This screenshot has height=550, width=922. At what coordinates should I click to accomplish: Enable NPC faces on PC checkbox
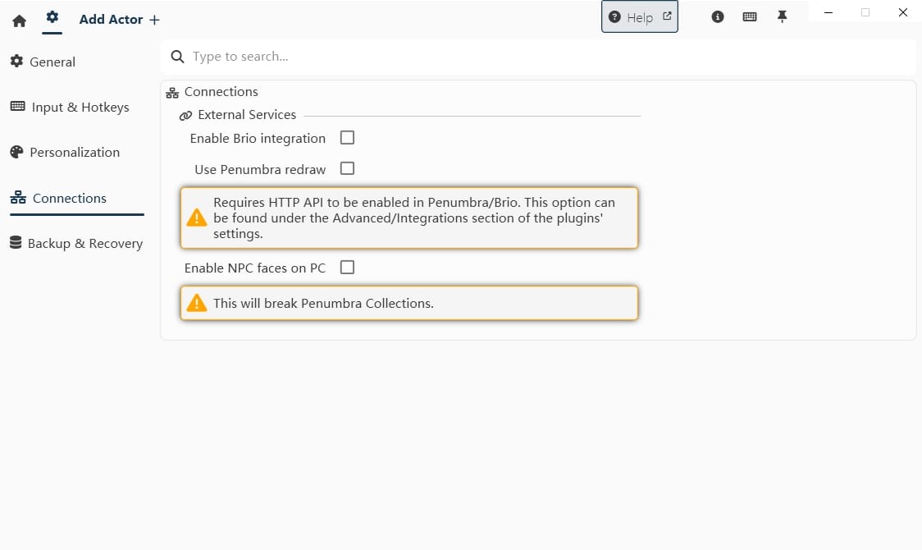[347, 267]
